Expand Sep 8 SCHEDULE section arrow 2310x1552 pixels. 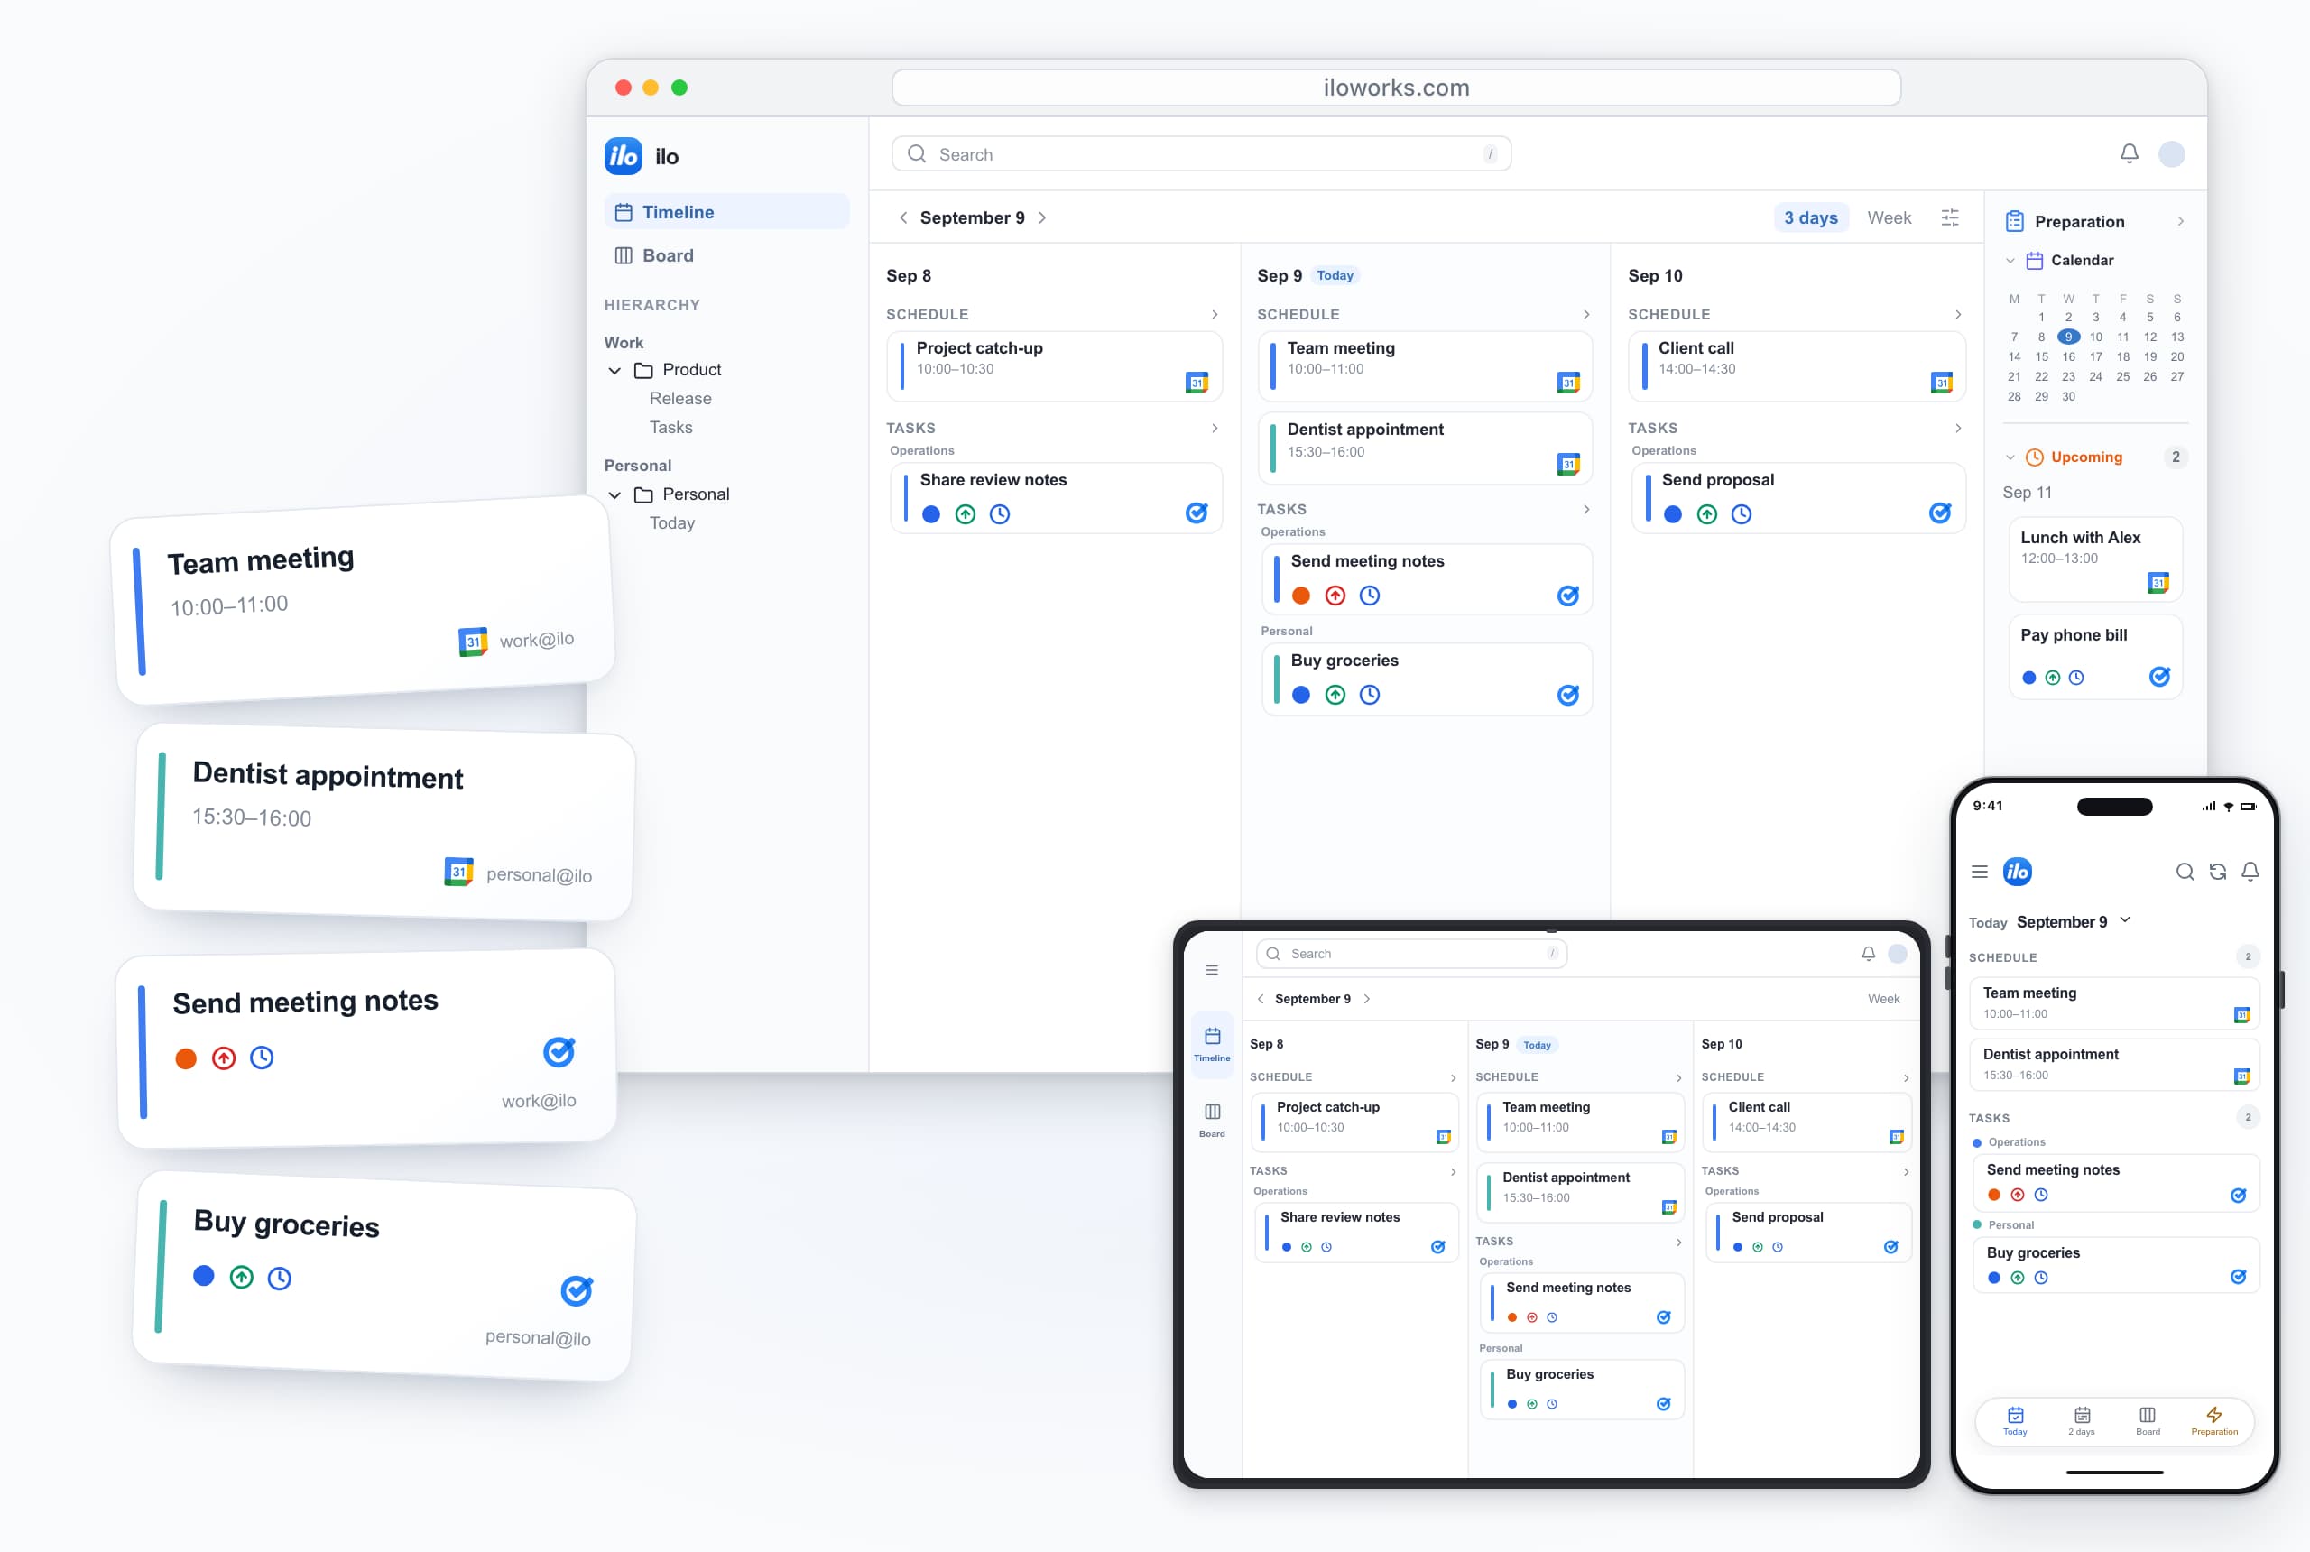coord(1215,315)
